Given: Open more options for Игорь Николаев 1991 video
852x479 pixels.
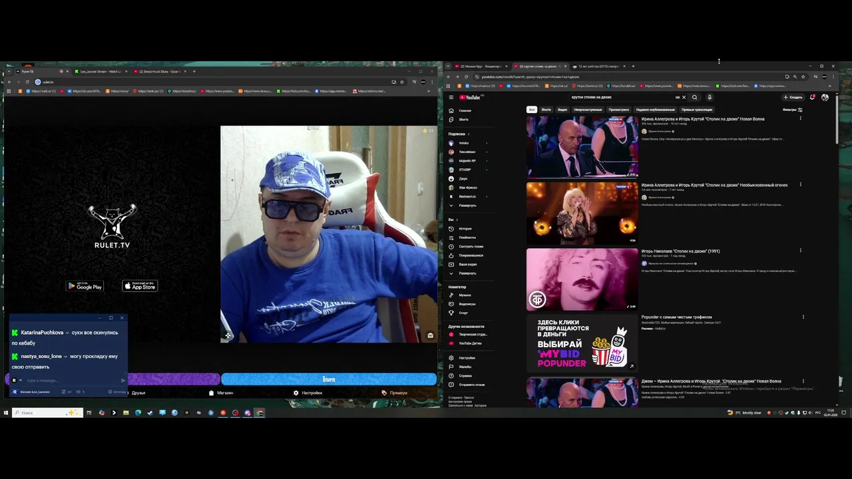Looking at the screenshot, I should (800, 251).
